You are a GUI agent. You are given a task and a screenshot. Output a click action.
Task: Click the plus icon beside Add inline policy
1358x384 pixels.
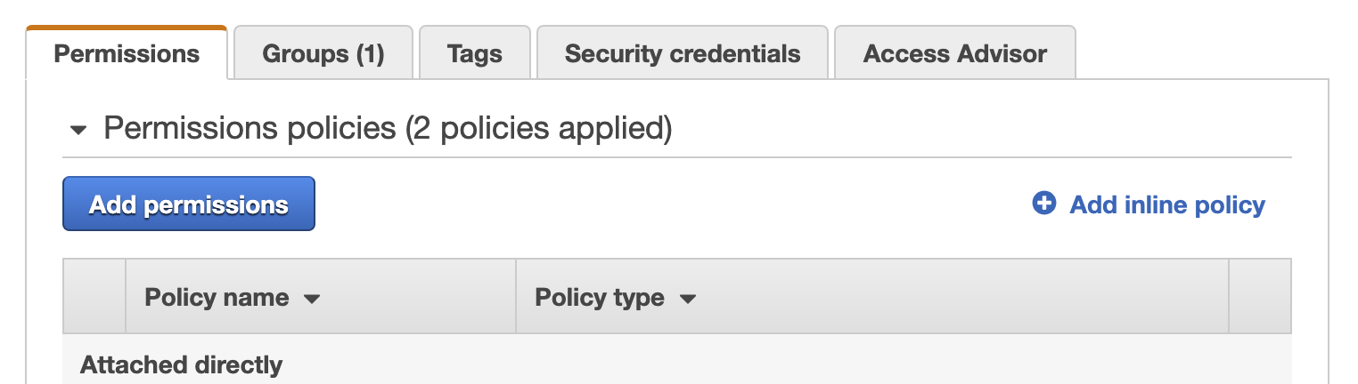click(1043, 204)
